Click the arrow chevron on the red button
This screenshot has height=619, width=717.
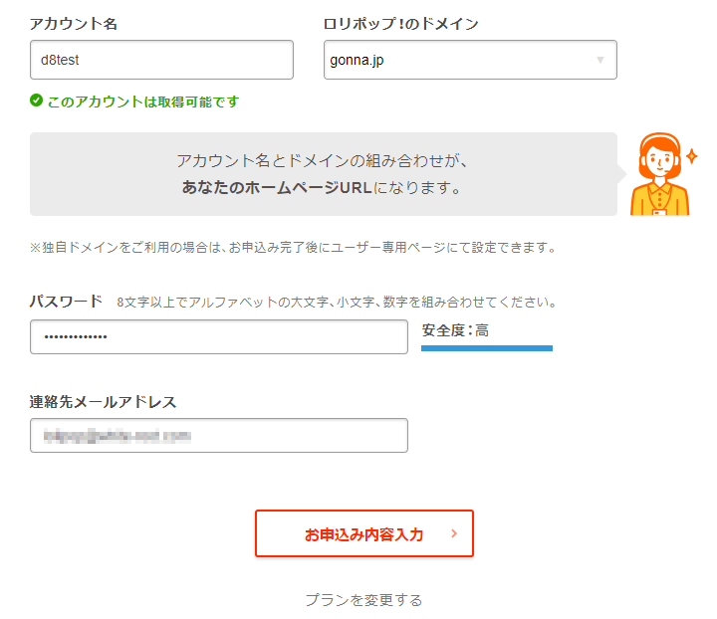[454, 533]
